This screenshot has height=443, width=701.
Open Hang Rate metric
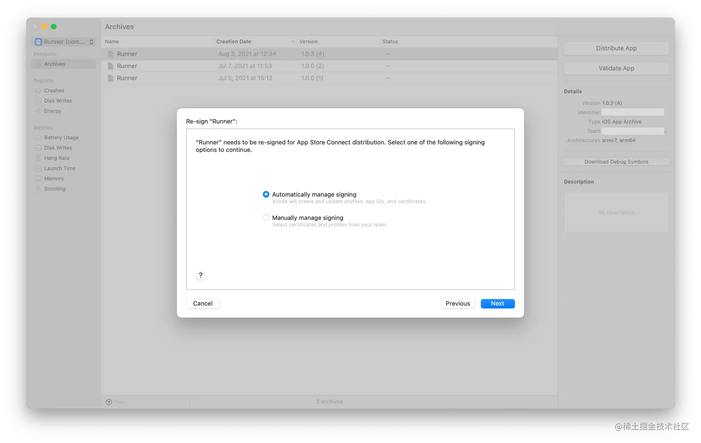click(x=57, y=158)
